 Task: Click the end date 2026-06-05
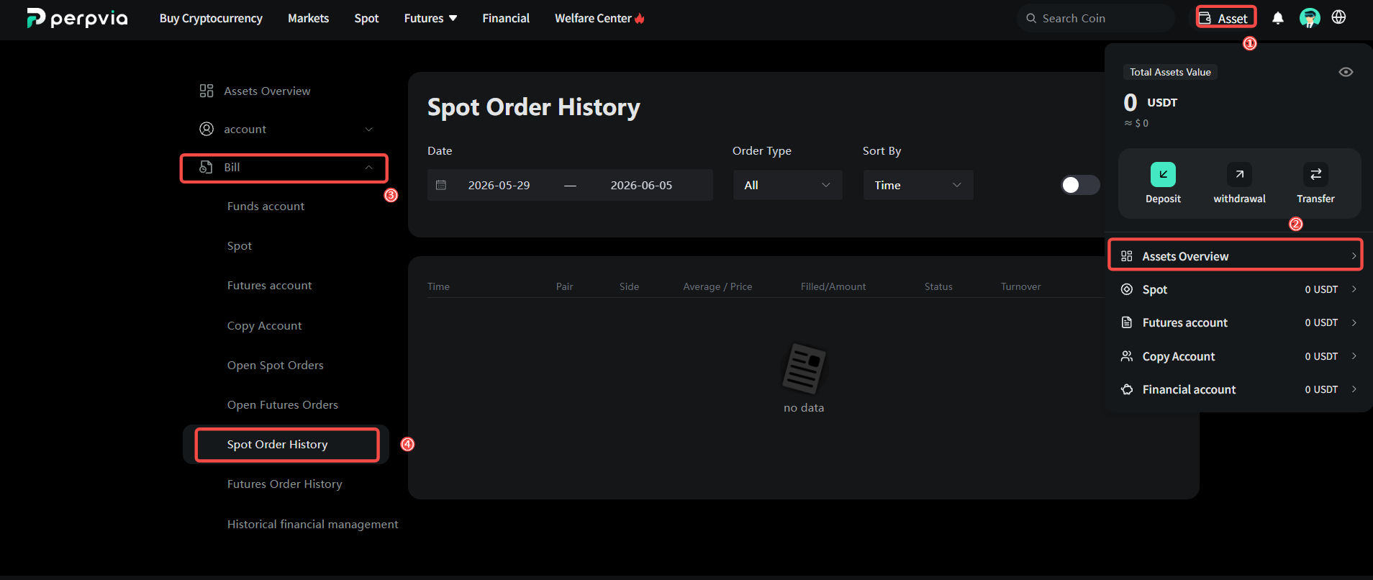click(x=641, y=185)
